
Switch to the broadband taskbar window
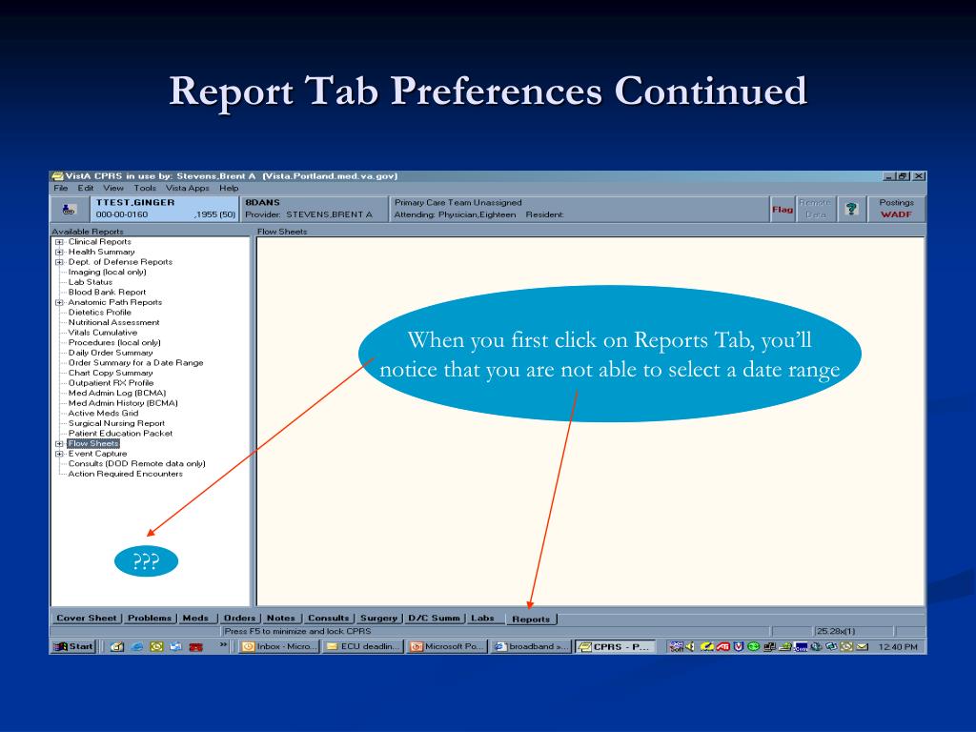(x=530, y=647)
